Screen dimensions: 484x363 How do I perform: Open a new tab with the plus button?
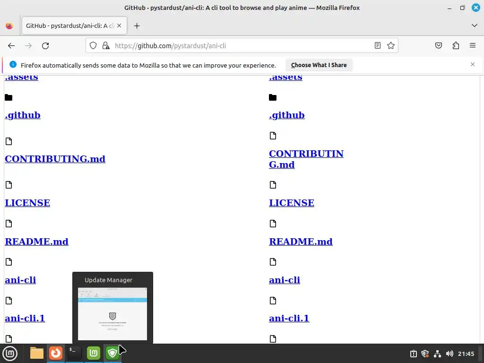[137, 26]
